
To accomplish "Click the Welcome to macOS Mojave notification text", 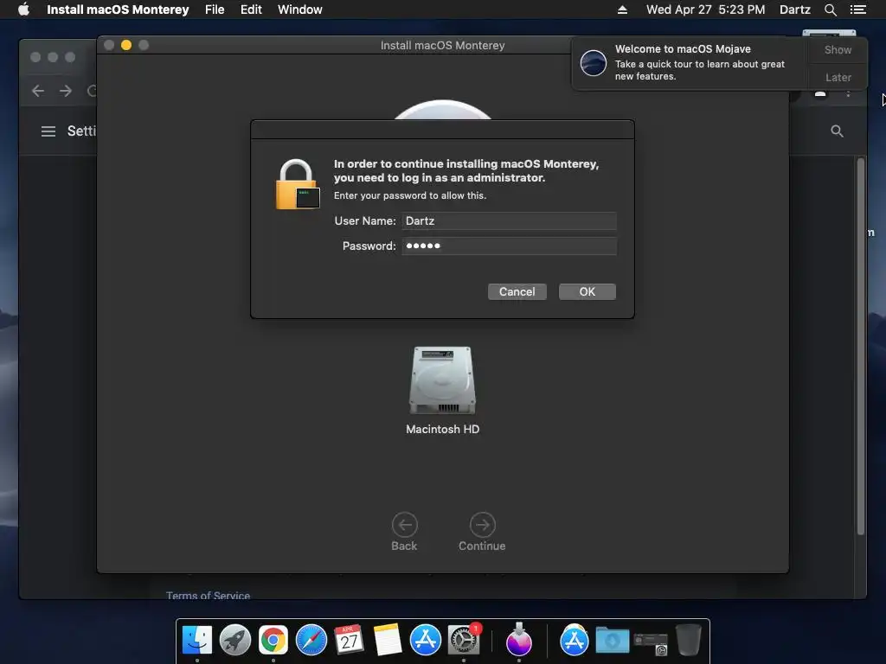I will (x=683, y=49).
